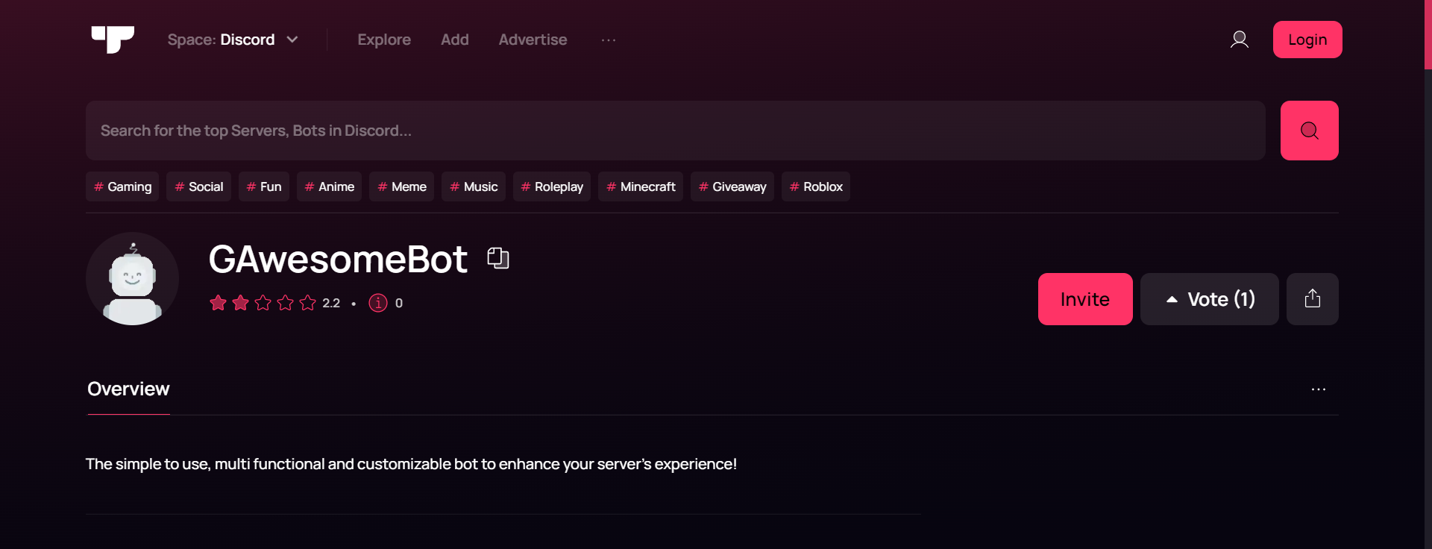Focus the Servers and Bots search field

coord(676,131)
